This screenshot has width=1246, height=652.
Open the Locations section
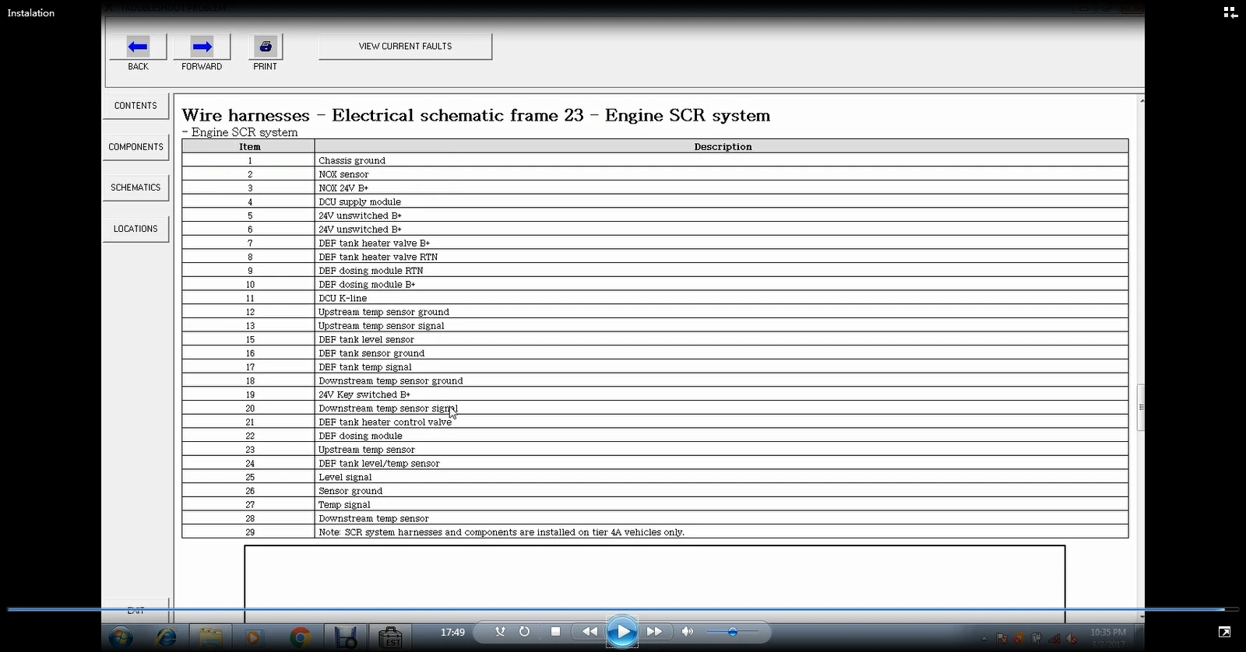(x=136, y=229)
